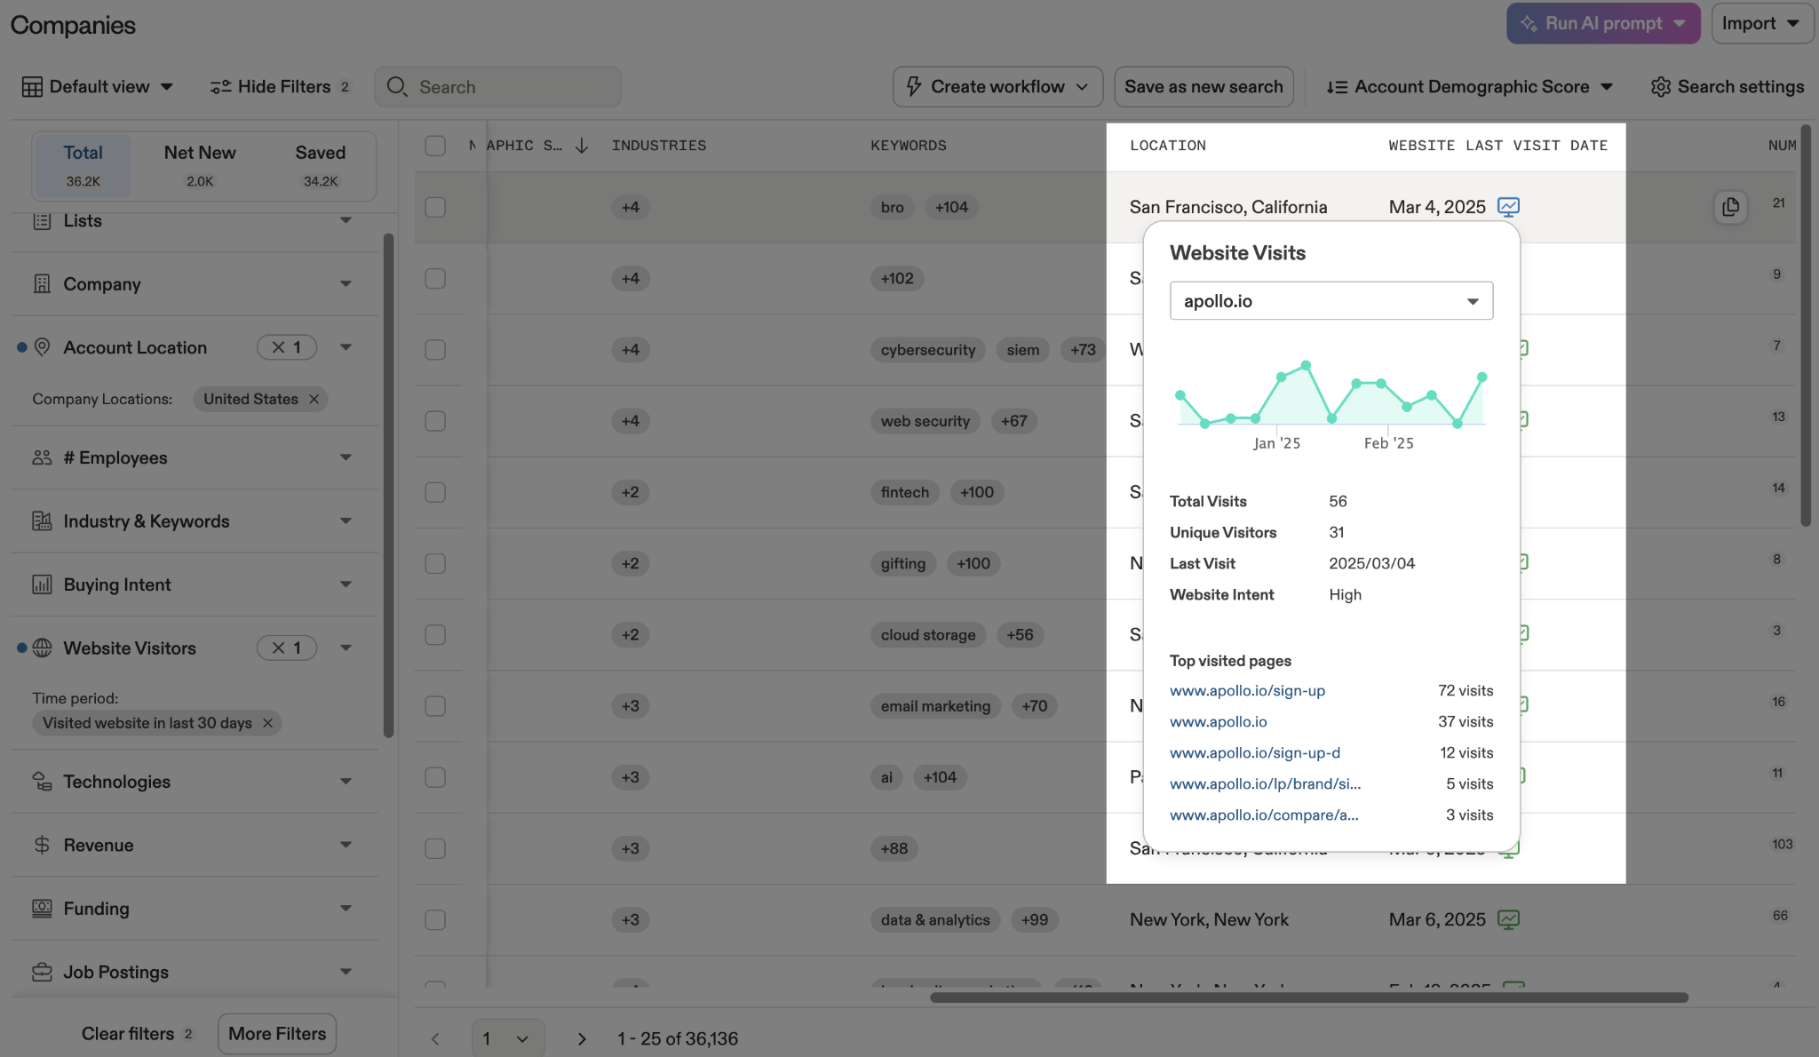Open the apollo.io domain dropdown

coord(1330,301)
